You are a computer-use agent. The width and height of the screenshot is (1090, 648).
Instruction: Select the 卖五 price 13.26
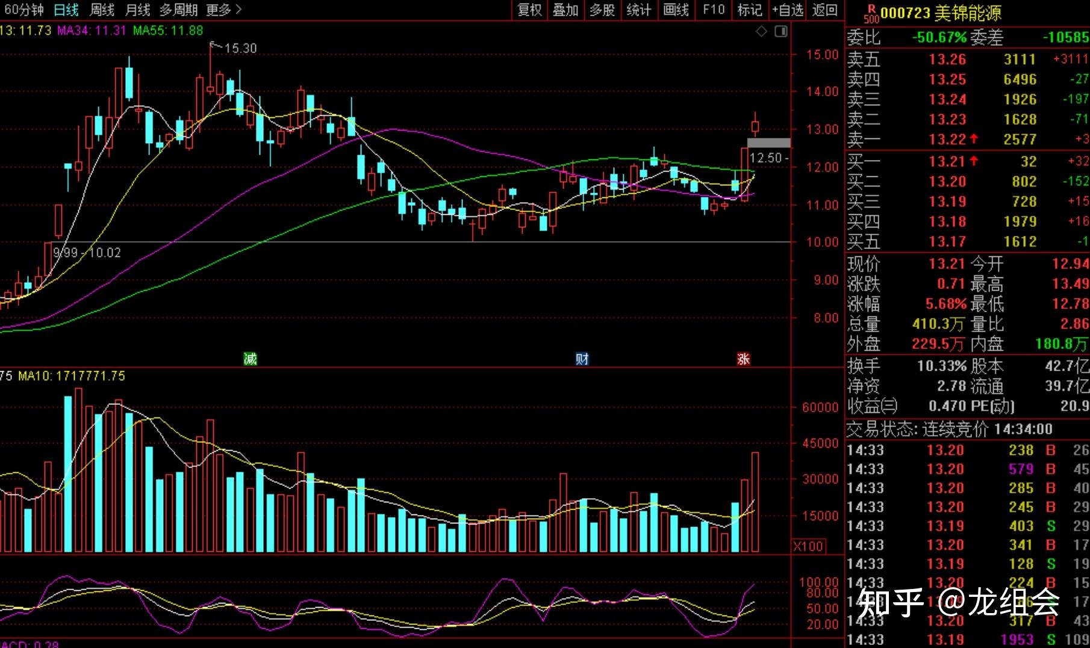click(947, 59)
